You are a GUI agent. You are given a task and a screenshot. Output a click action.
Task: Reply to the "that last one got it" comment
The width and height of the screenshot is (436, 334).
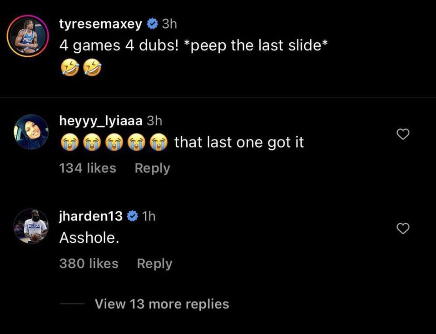tap(152, 168)
